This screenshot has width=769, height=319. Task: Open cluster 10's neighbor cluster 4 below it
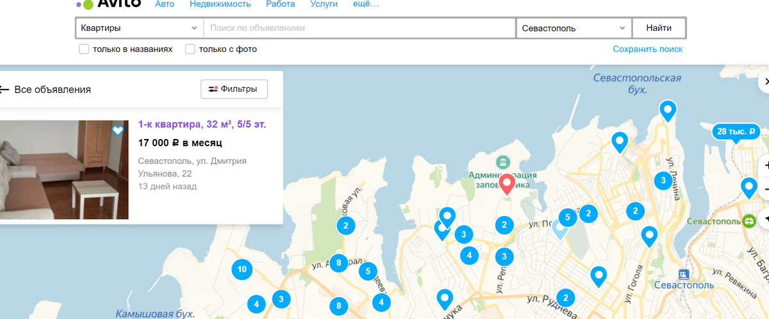(x=256, y=304)
